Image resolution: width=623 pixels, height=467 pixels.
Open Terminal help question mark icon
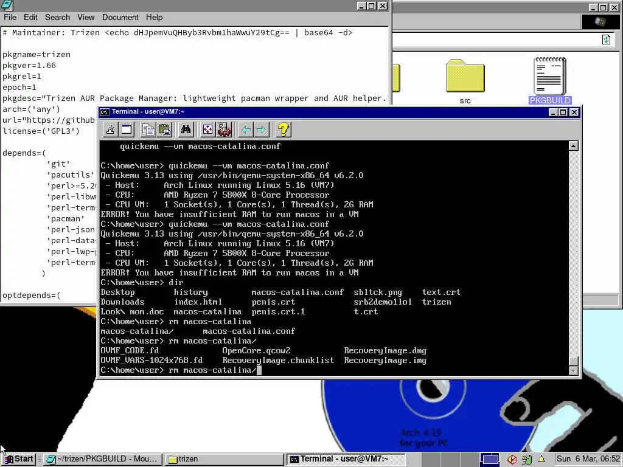click(284, 130)
